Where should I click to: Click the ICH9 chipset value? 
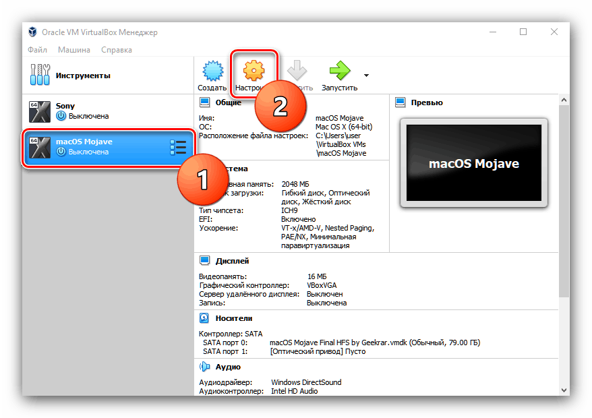point(289,210)
